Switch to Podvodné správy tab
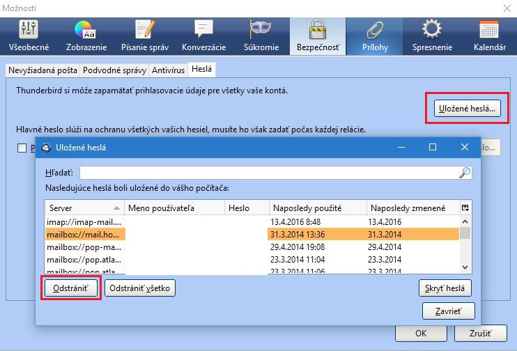 tap(114, 70)
